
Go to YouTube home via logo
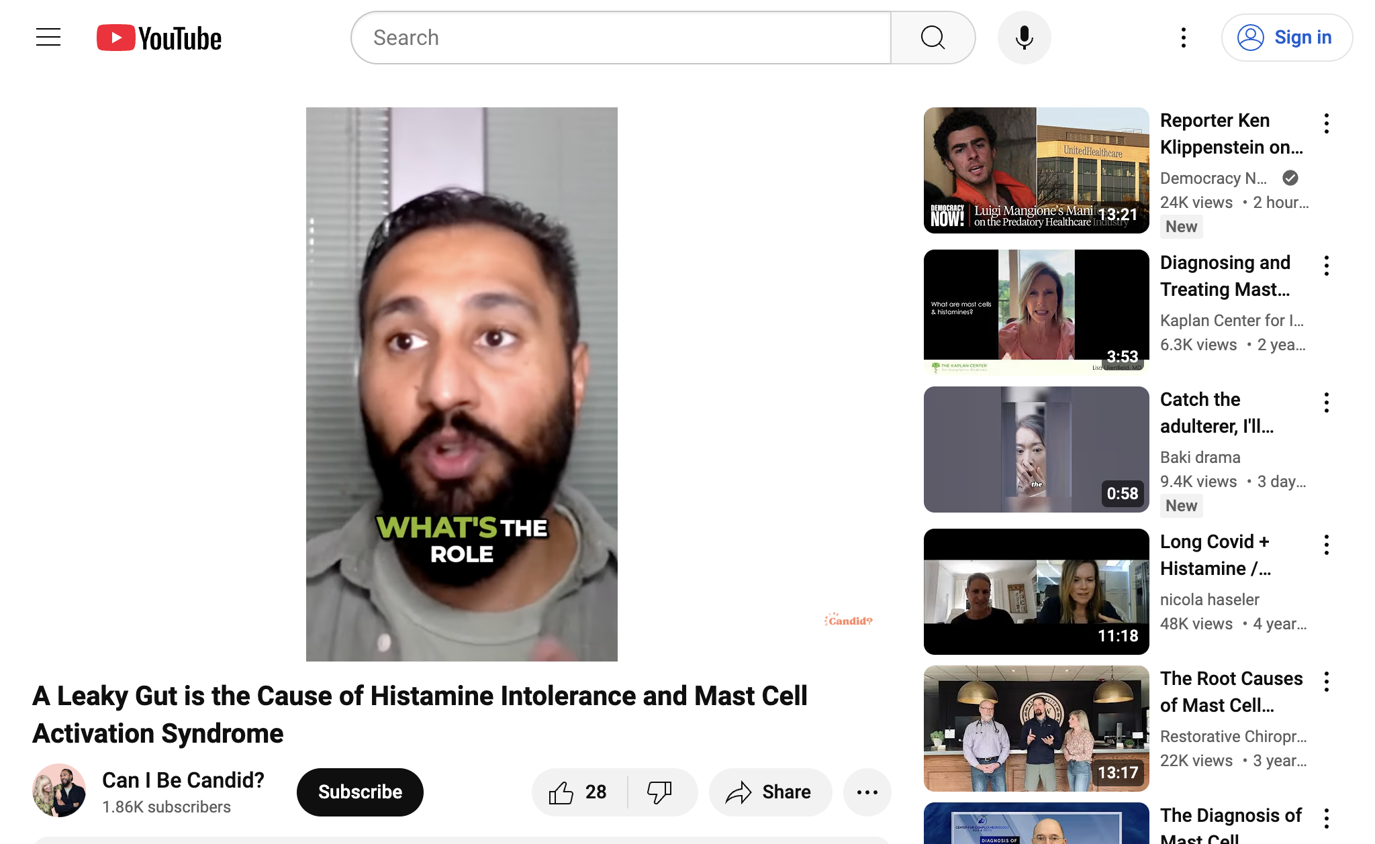159,38
